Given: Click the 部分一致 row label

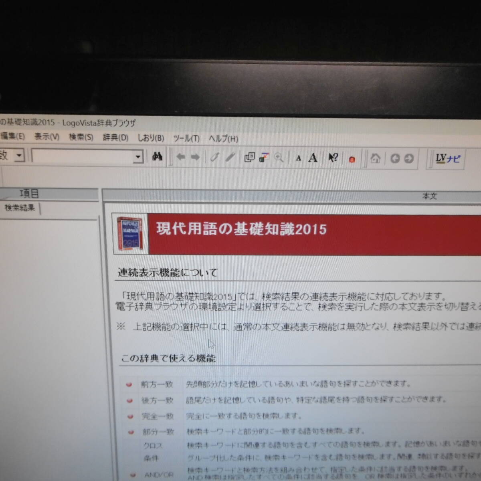Looking at the screenshot, I should coord(158,432).
